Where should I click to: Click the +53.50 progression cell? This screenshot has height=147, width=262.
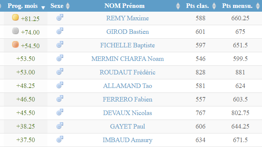point(26,59)
